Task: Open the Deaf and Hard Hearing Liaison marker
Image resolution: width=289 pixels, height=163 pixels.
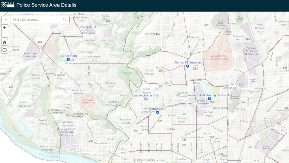Action: 209,99
